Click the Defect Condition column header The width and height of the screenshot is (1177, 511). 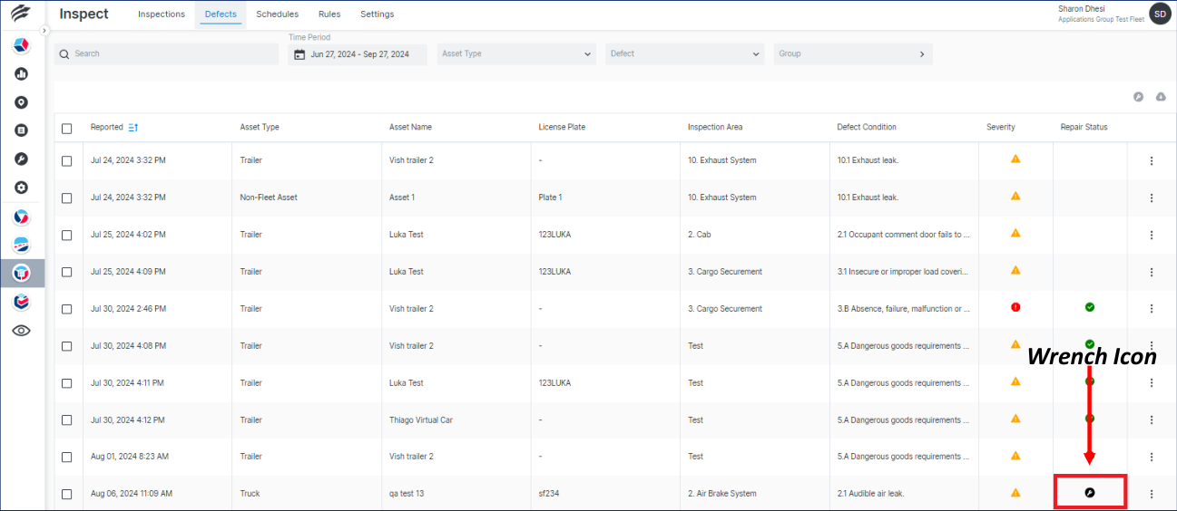coord(867,128)
